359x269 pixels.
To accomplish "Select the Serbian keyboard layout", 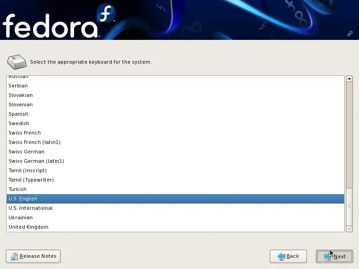I will [x=175, y=86].
